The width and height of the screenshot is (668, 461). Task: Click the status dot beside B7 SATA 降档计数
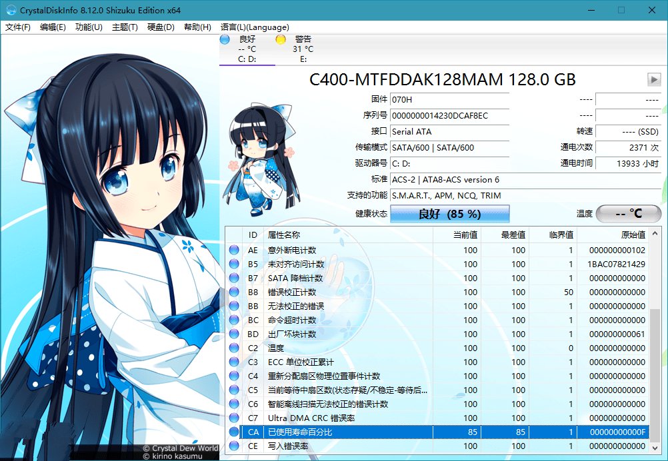tap(233, 278)
